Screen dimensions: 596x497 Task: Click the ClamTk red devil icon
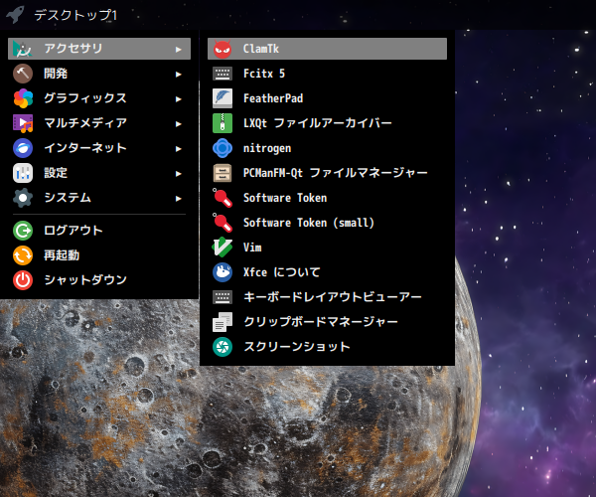223,49
